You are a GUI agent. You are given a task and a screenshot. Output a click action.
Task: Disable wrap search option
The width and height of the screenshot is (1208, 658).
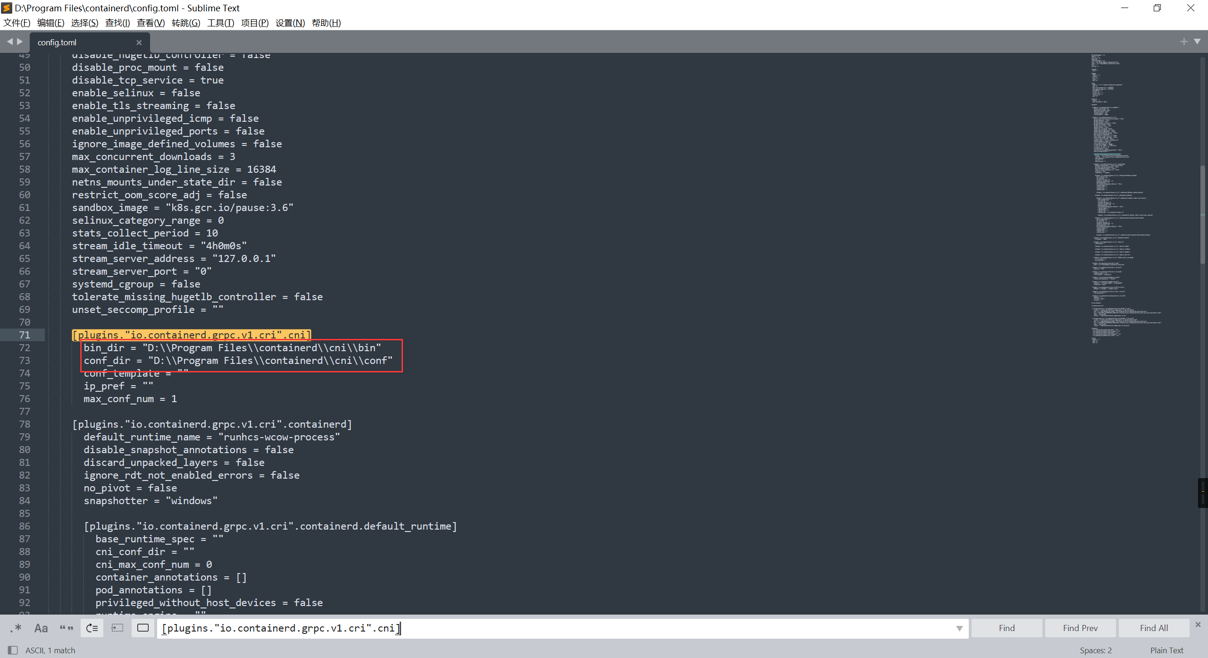(92, 628)
